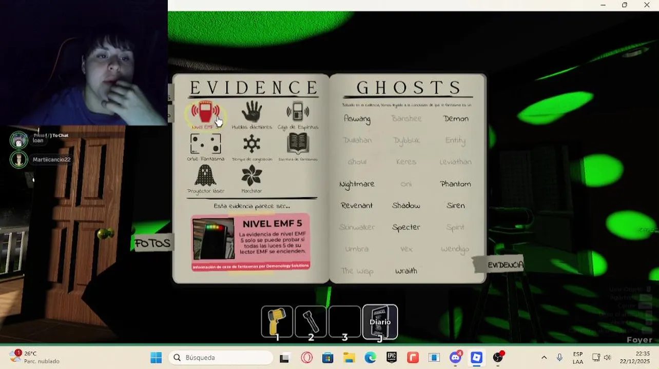The width and height of the screenshot is (659, 369).
Task: Choose the Entity ghost
Action: pyautogui.click(x=455, y=140)
